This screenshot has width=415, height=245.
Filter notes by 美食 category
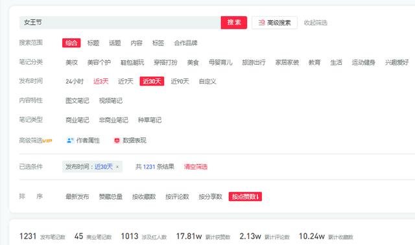coord(193,62)
